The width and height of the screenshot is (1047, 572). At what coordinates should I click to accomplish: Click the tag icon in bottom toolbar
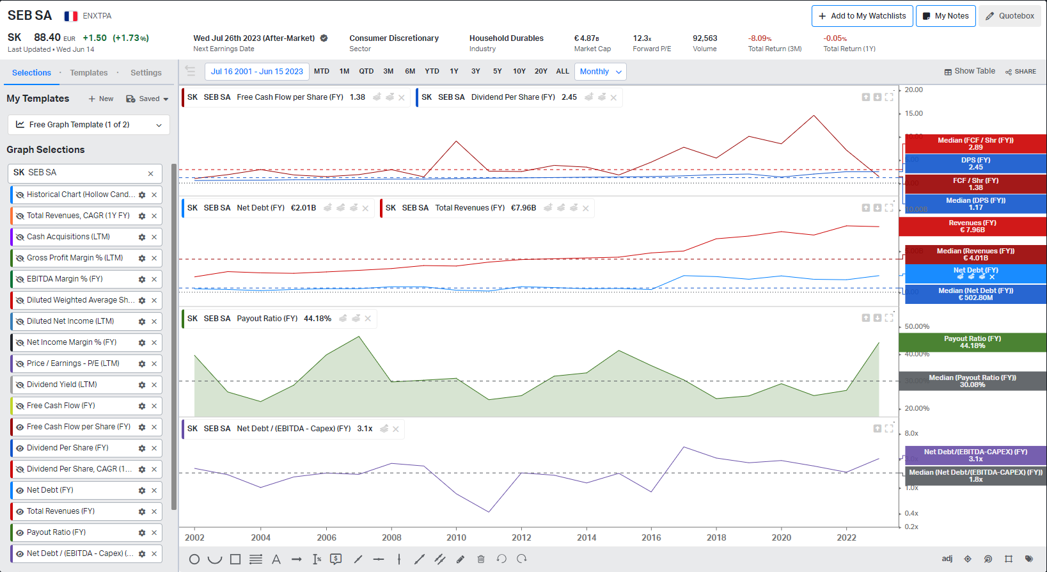tap(1029, 559)
